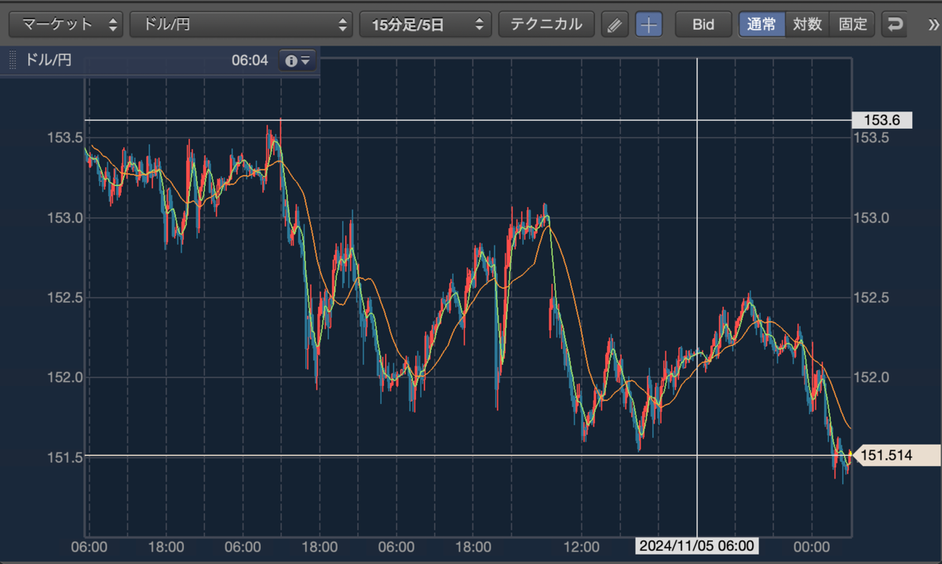
Task: Select the 固定 scale mode
Action: click(x=853, y=24)
